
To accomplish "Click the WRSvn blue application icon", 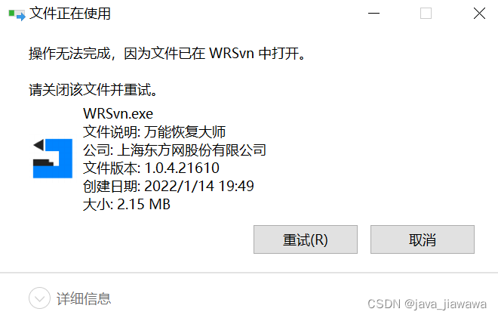I will (x=53, y=159).
